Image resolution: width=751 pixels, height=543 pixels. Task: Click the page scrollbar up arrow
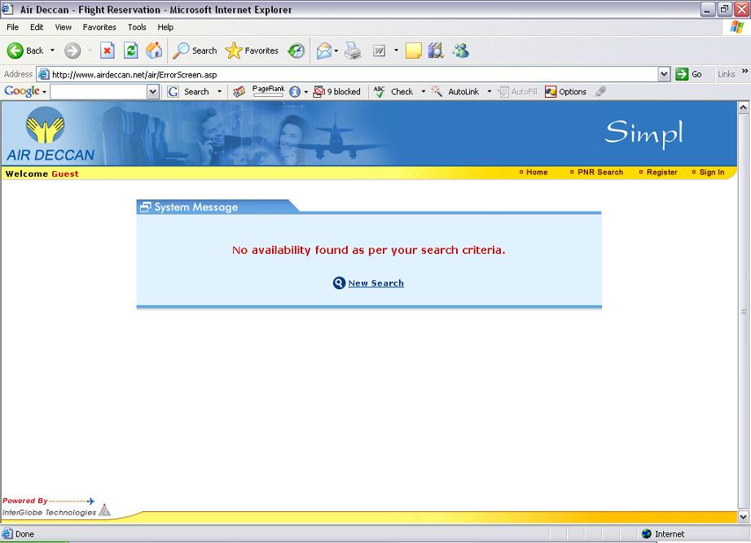click(x=744, y=107)
